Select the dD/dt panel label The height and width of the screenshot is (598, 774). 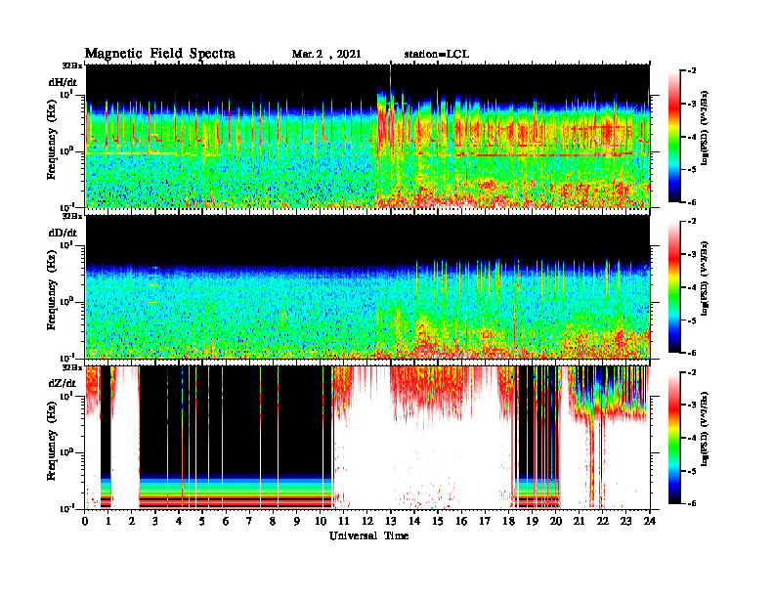pyautogui.click(x=63, y=233)
